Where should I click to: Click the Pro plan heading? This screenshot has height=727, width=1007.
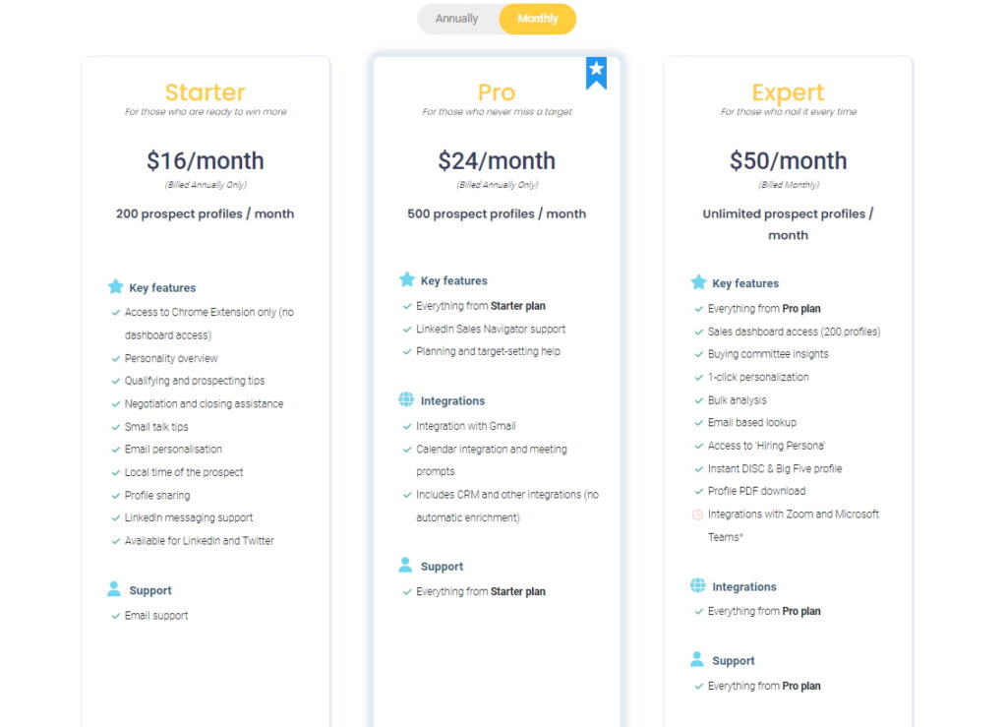click(x=497, y=92)
